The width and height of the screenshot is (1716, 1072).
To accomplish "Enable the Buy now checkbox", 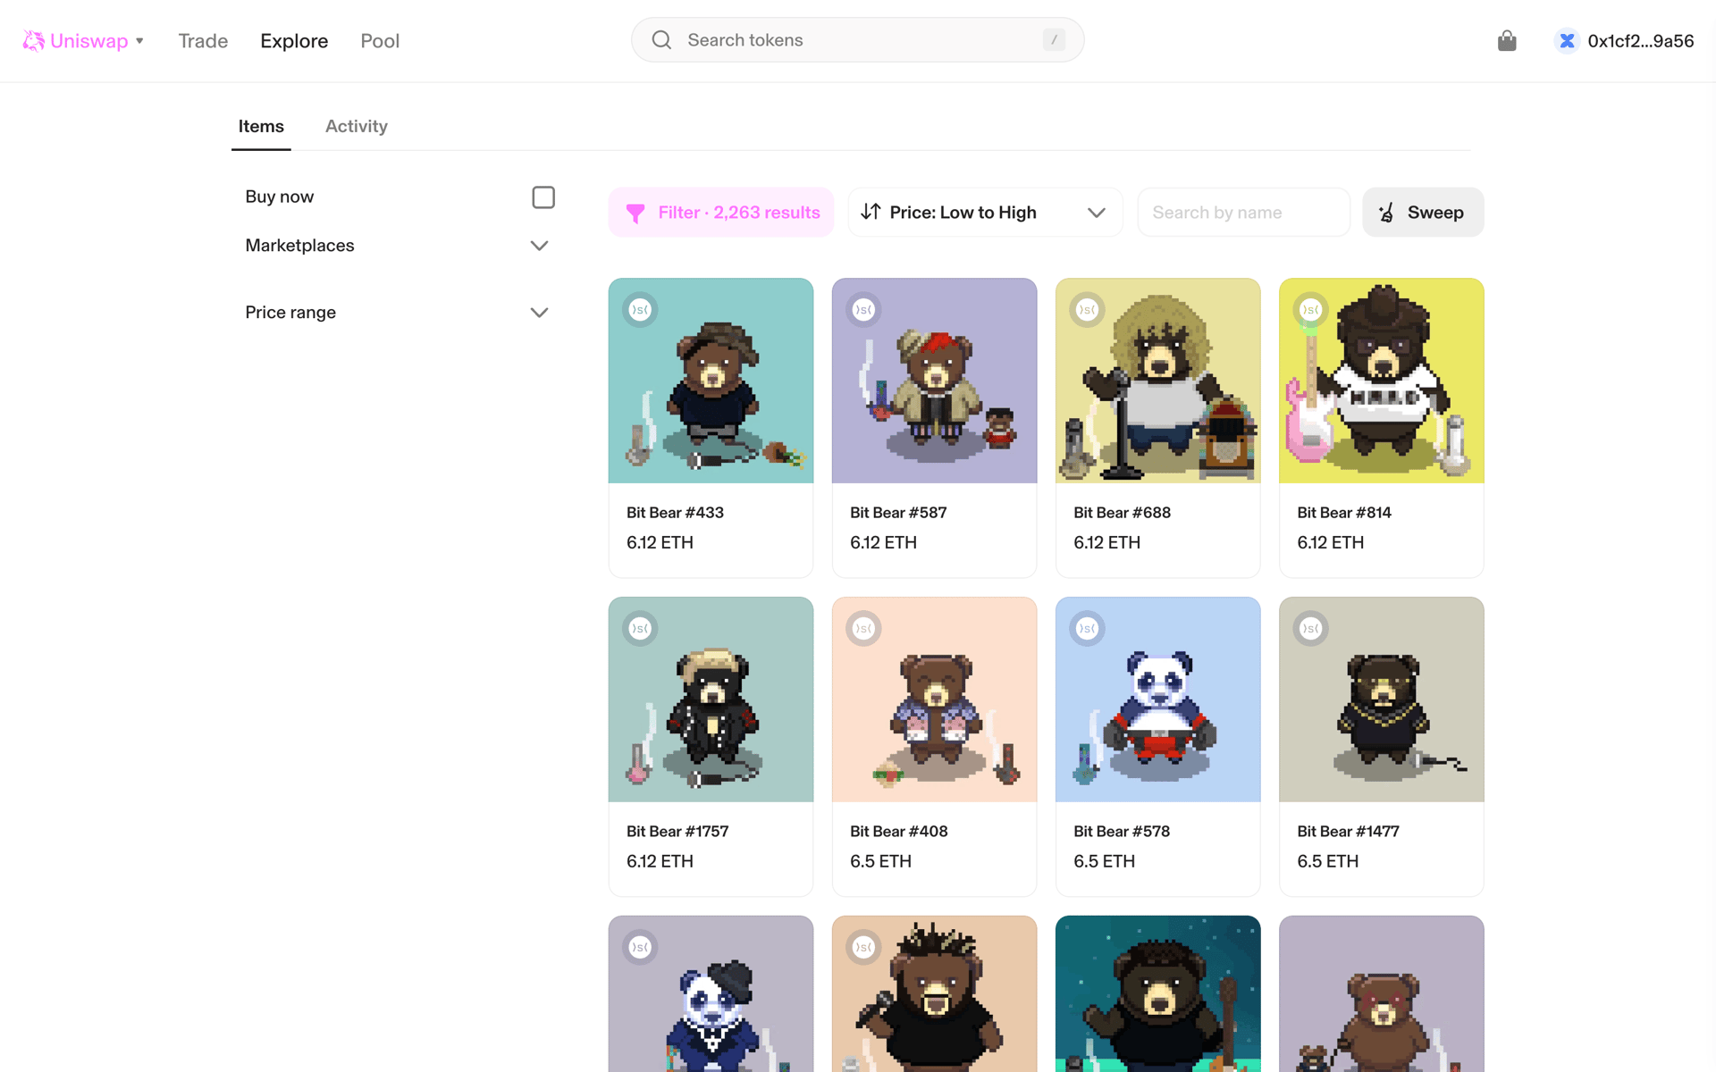I will click(x=543, y=197).
